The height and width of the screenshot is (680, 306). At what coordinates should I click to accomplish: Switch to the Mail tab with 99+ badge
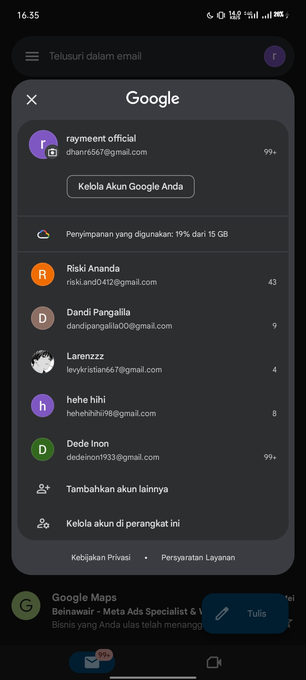point(92,662)
